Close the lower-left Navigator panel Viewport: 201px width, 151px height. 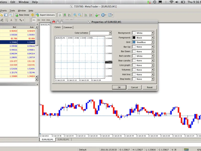[x=37, y=84]
